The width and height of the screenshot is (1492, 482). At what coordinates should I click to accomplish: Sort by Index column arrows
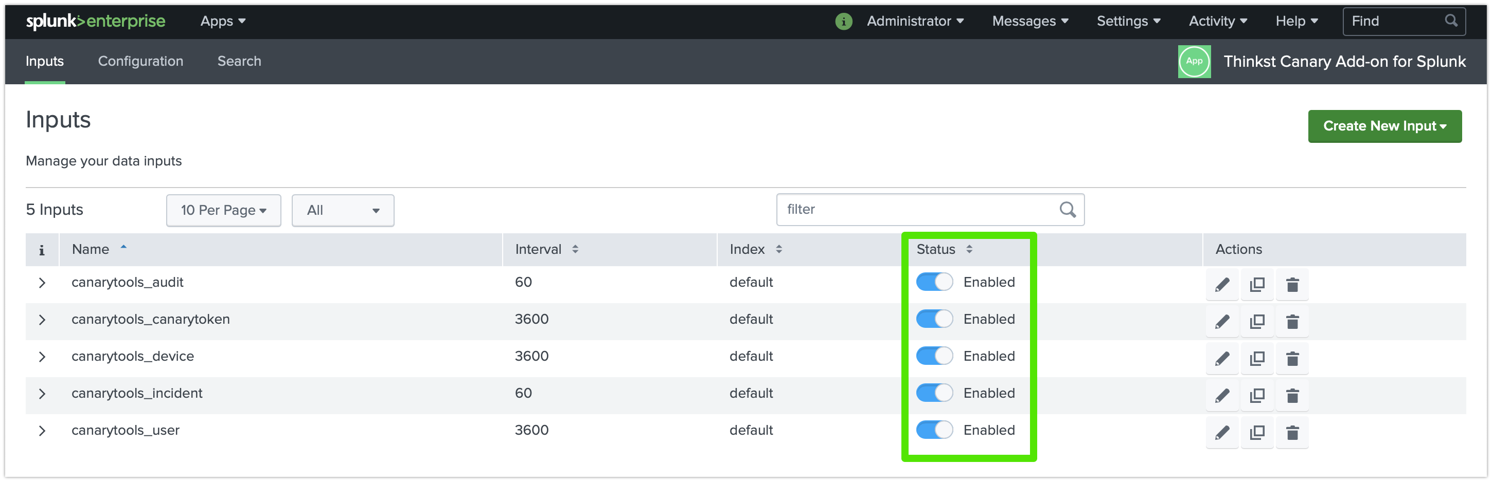point(779,249)
